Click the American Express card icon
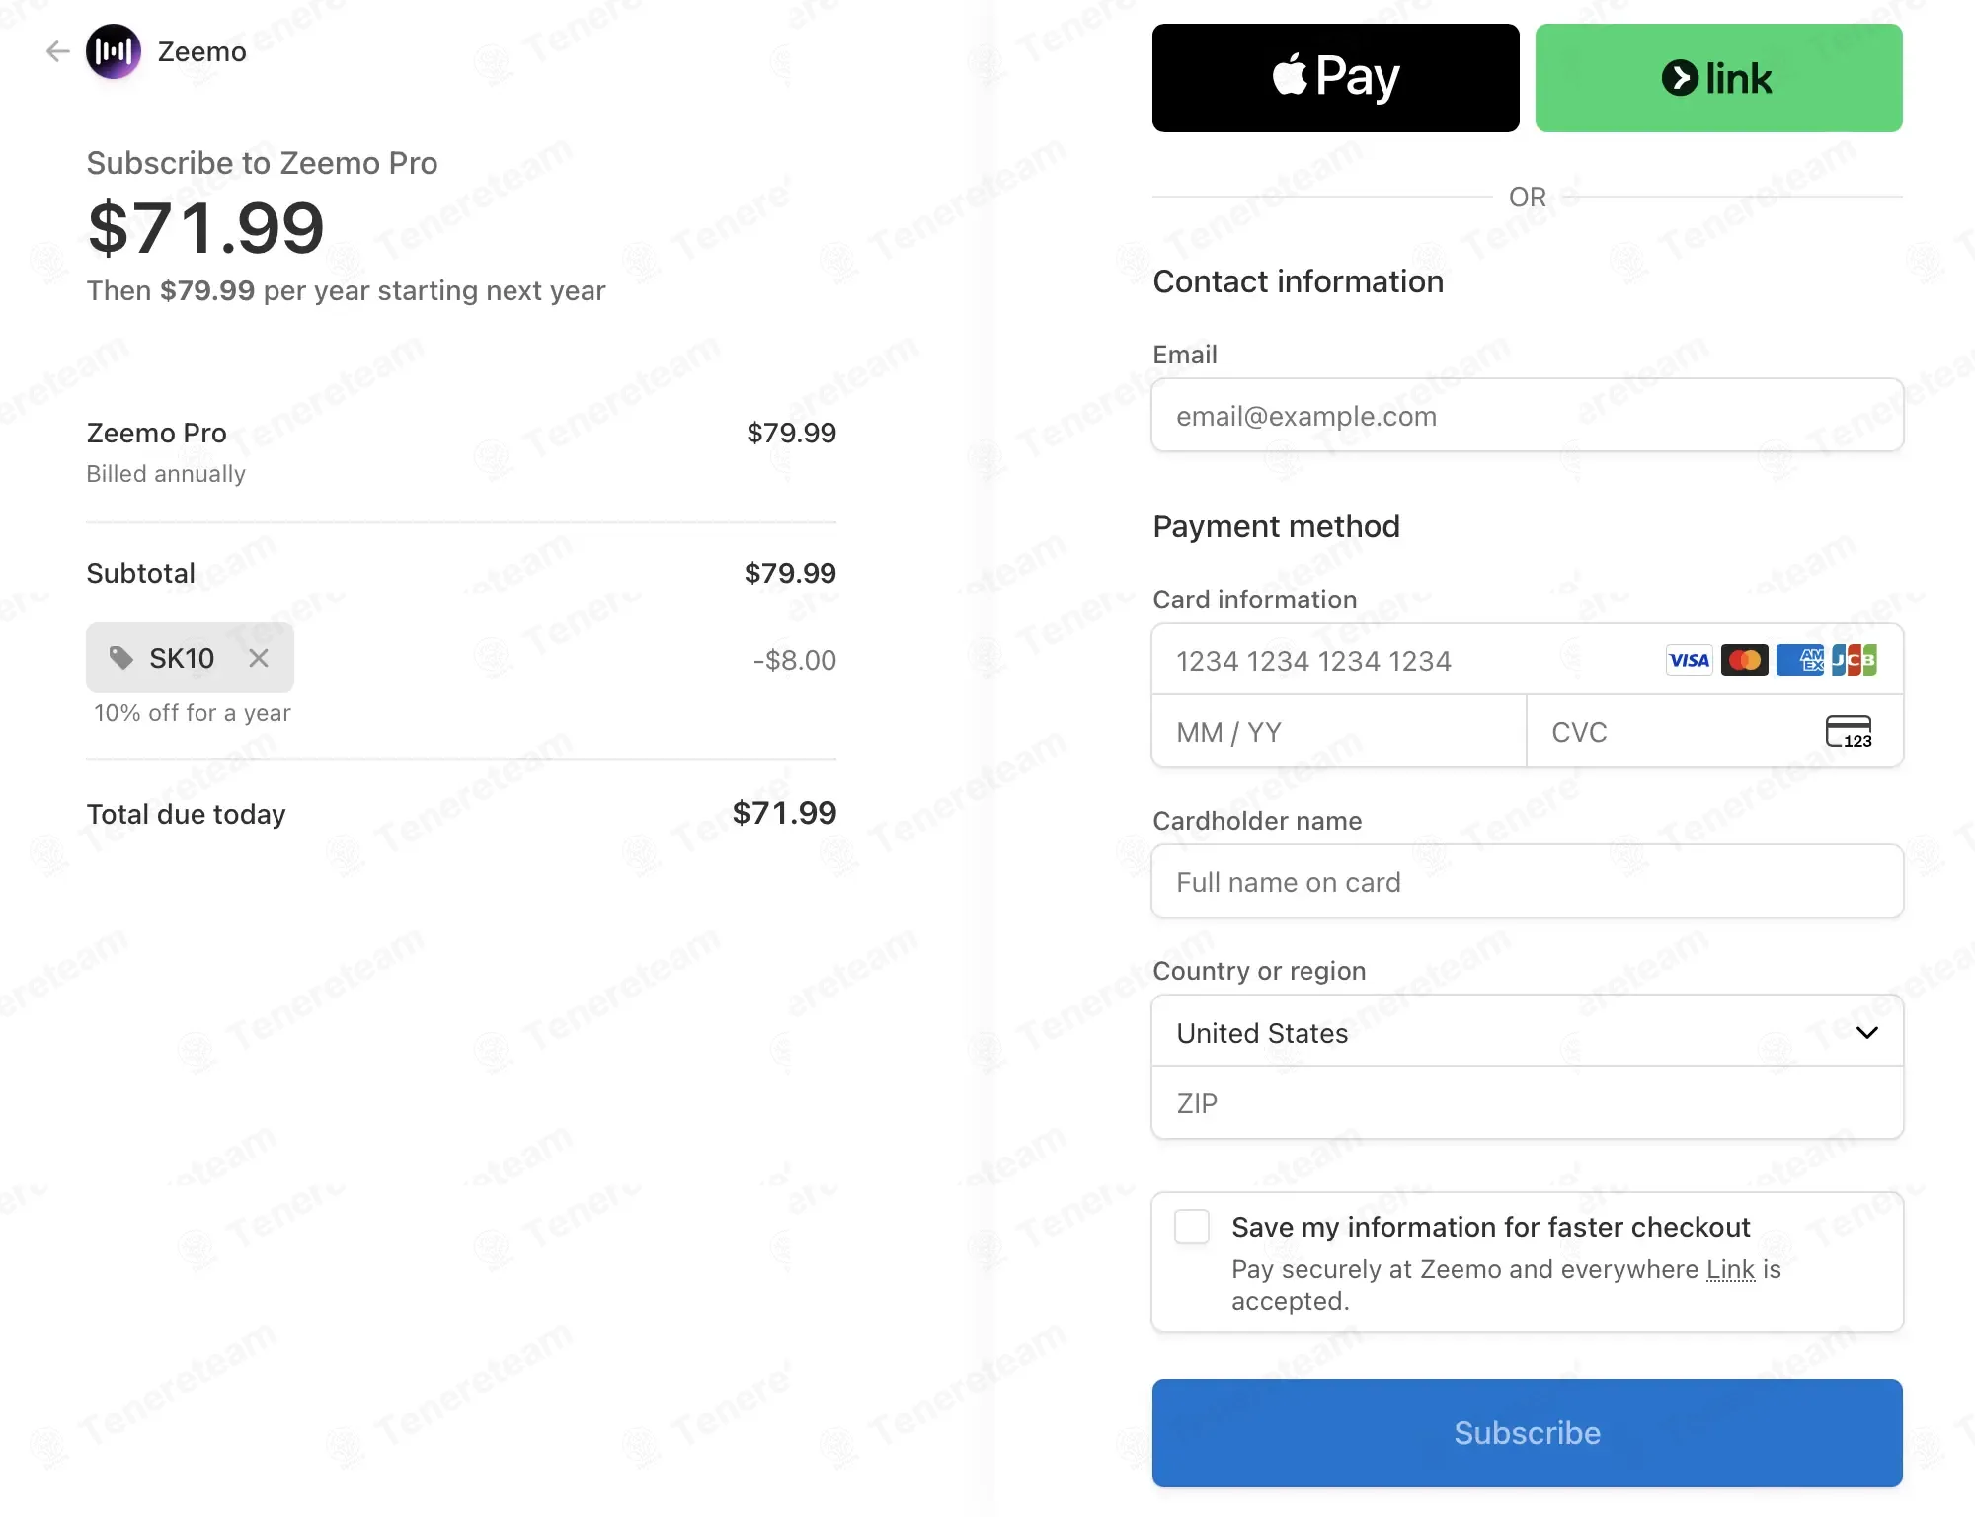This screenshot has width=1975, height=1517. pyautogui.click(x=1799, y=660)
